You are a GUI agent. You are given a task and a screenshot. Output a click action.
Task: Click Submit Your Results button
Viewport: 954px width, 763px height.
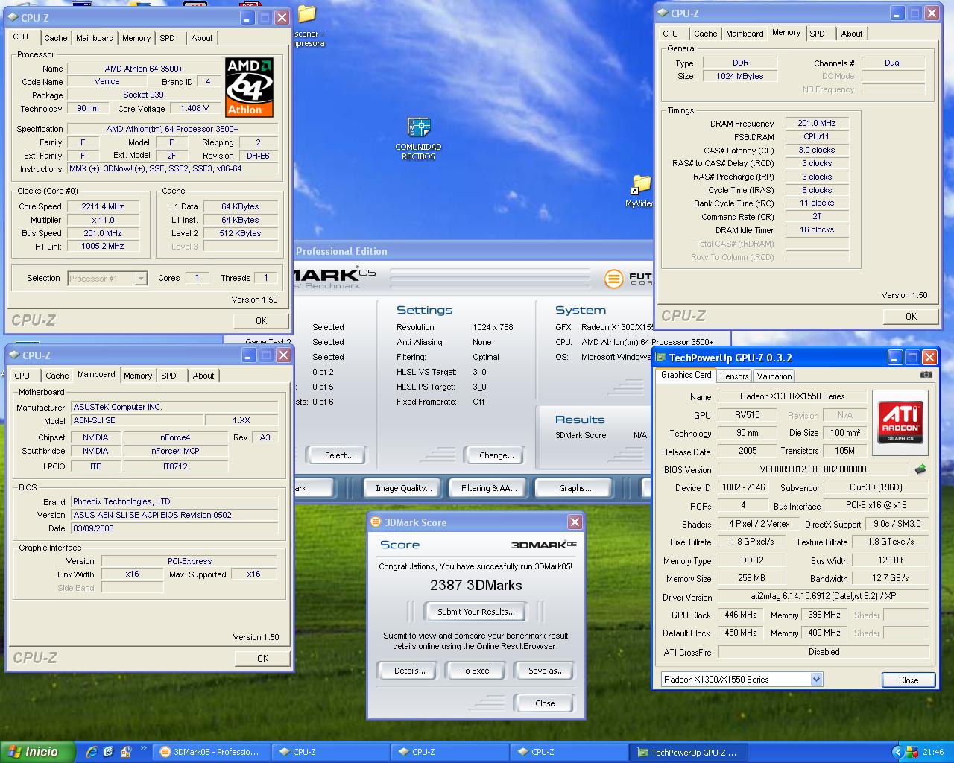tap(476, 612)
